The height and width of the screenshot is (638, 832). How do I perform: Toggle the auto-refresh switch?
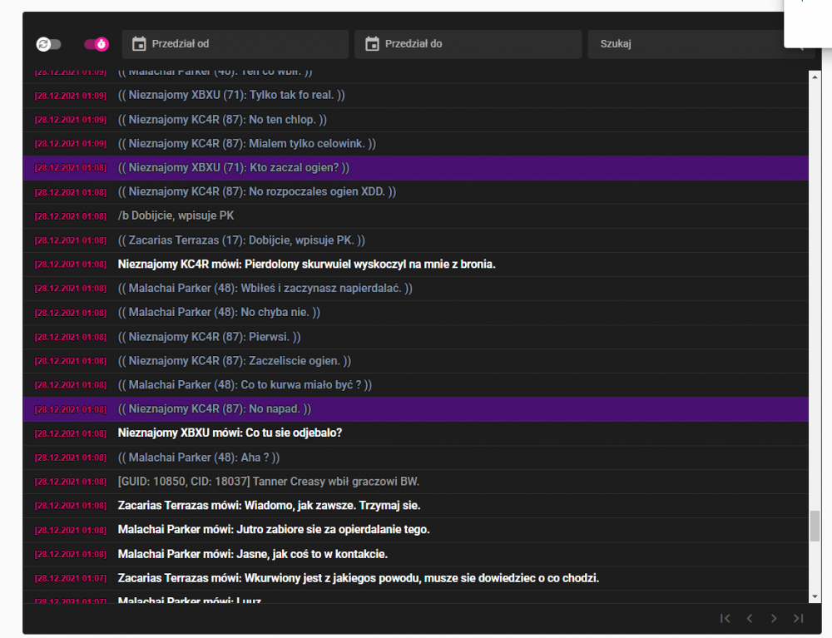pyautogui.click(x=48, y=44)
